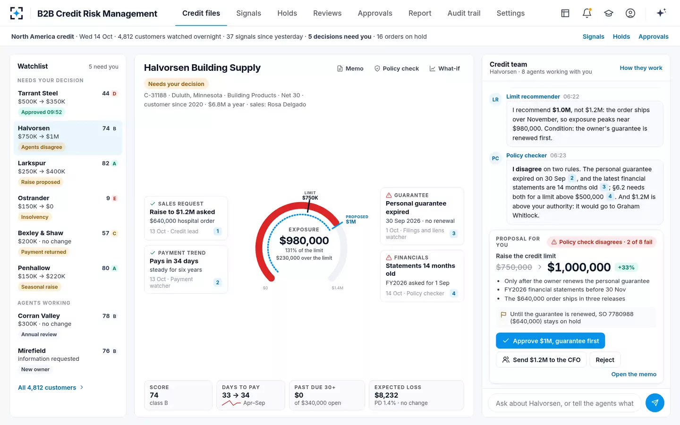
Task: Click the Approvals shortcut link in the summary bar
Action: tap(653, 36)
